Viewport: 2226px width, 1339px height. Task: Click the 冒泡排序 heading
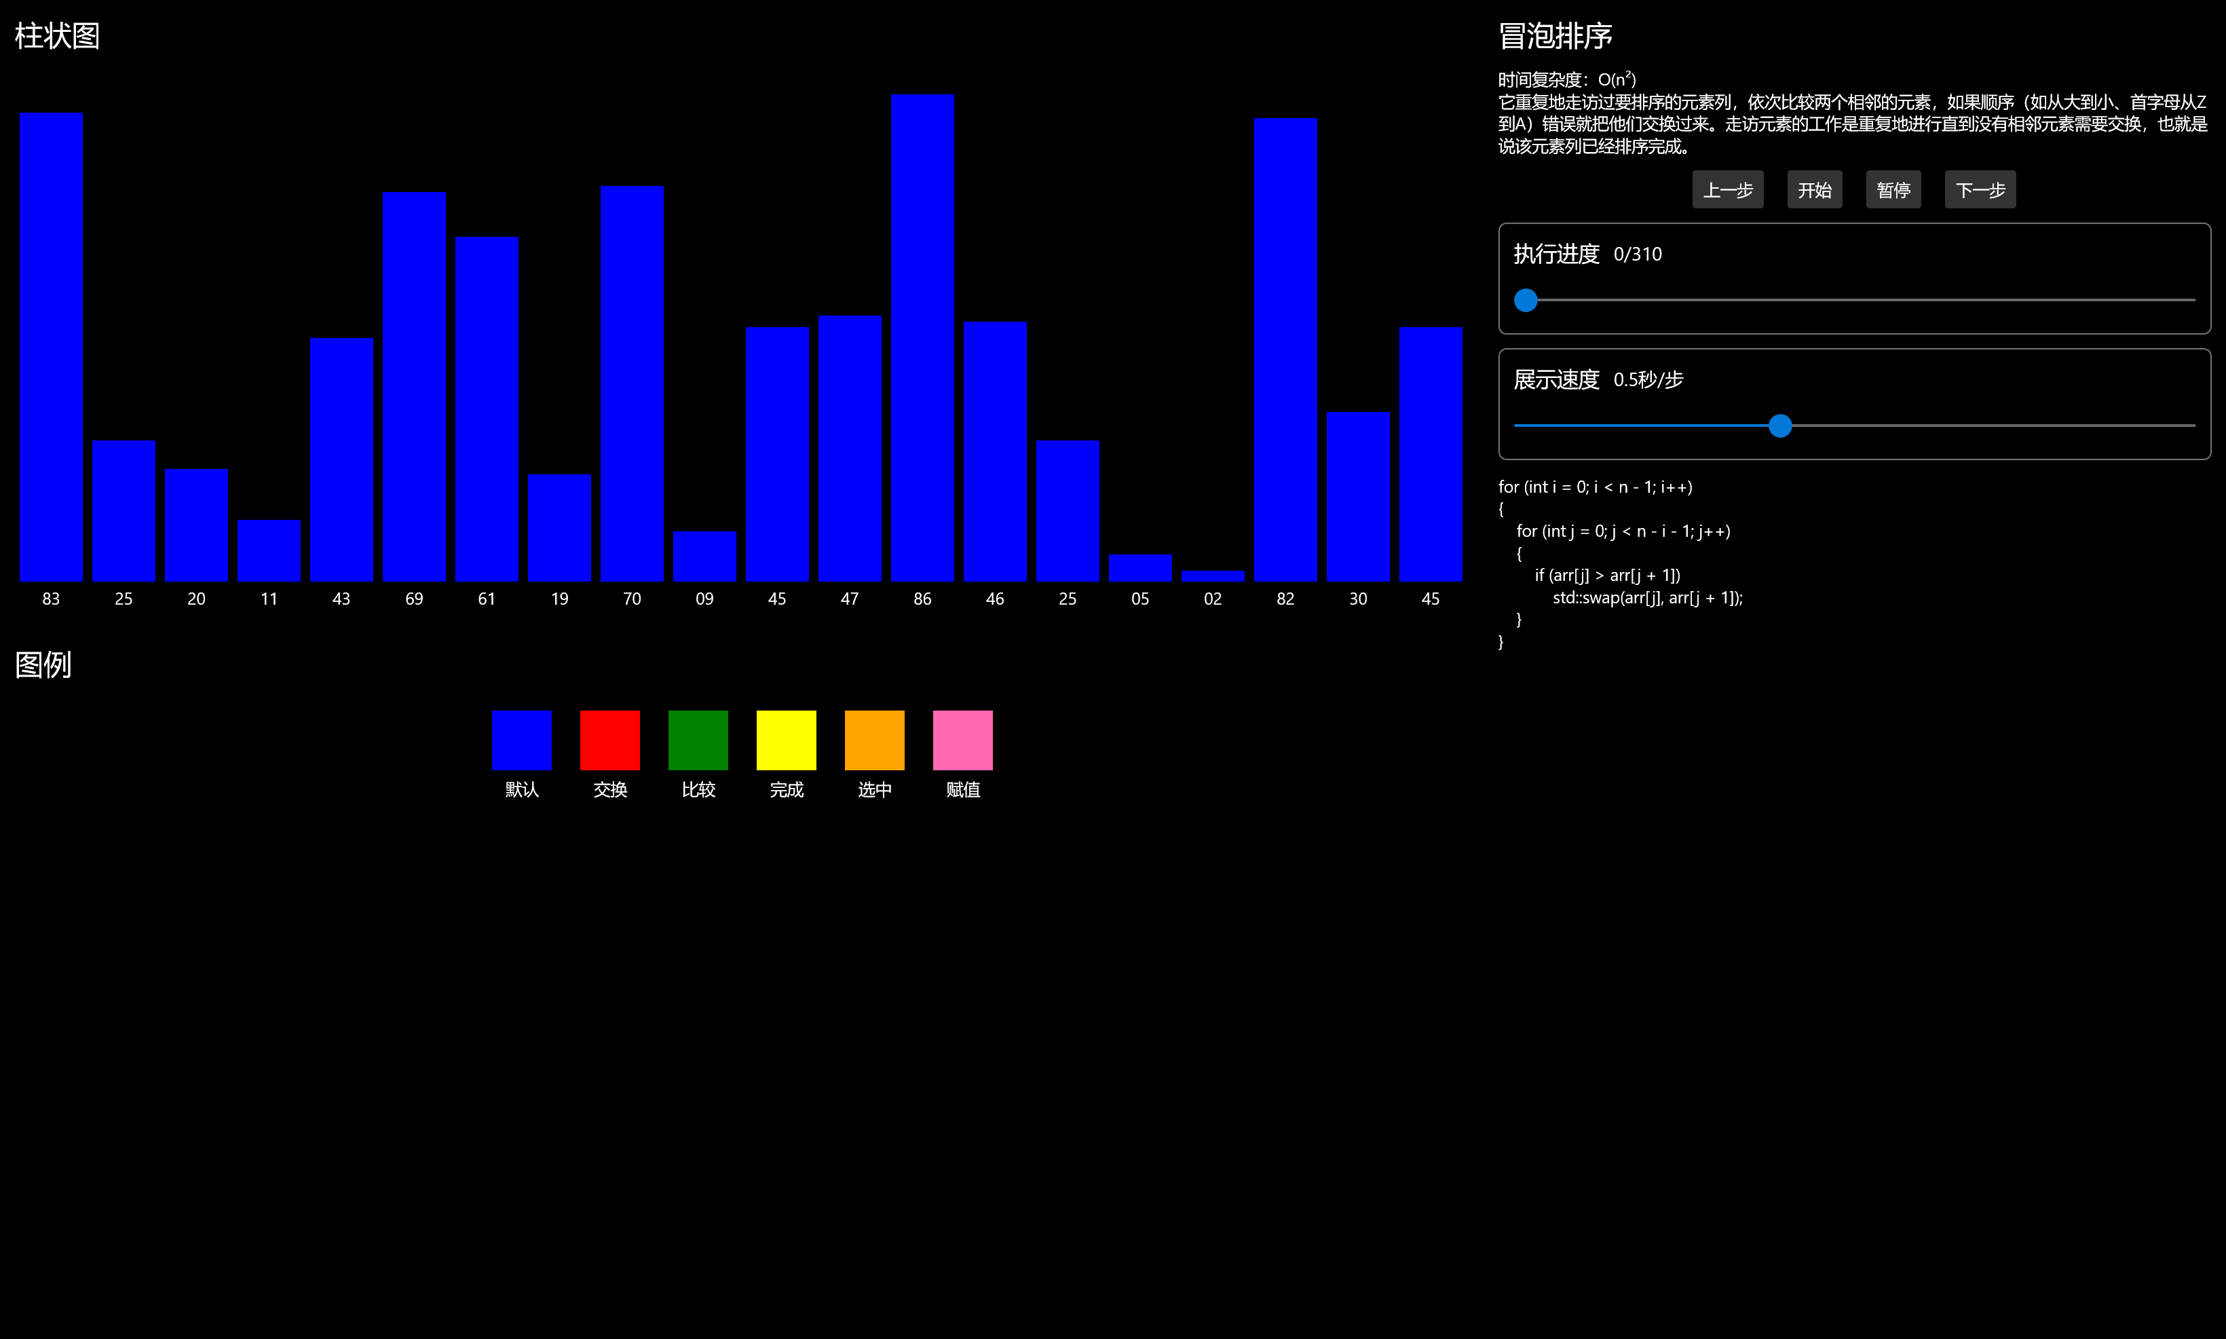(1555, 36)
